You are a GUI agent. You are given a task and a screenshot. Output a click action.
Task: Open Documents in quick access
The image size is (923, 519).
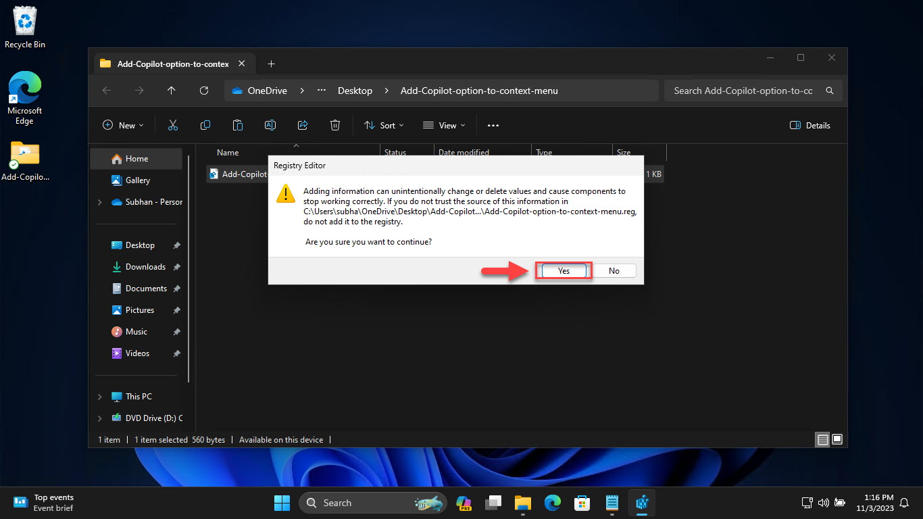[146, 289]
